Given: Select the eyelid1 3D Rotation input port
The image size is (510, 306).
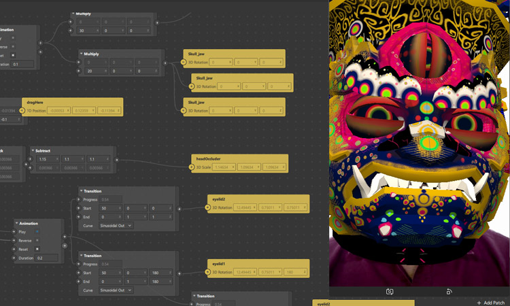Looking at the screenshot, I should [207, 272].
